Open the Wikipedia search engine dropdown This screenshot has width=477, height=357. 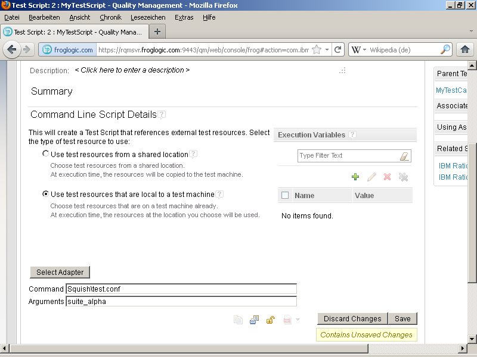(x=359, y=50)
